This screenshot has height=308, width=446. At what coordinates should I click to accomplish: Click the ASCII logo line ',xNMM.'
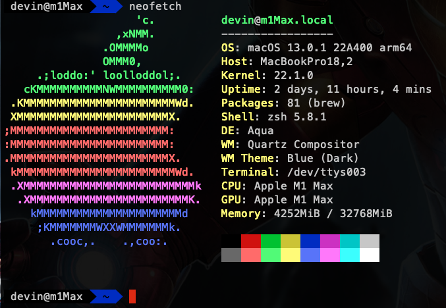pos(136,34)
